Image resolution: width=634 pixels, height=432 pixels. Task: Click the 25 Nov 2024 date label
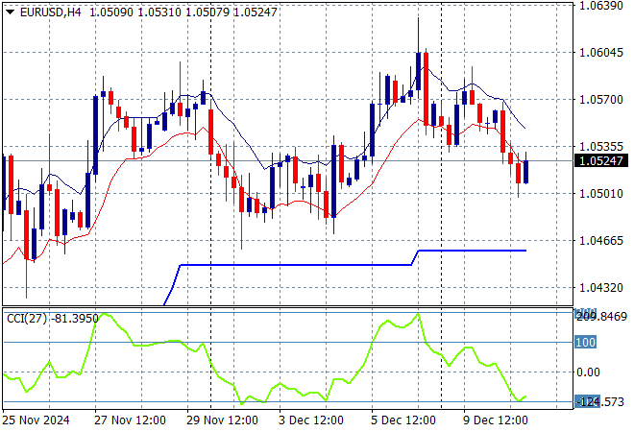[37, 420]
